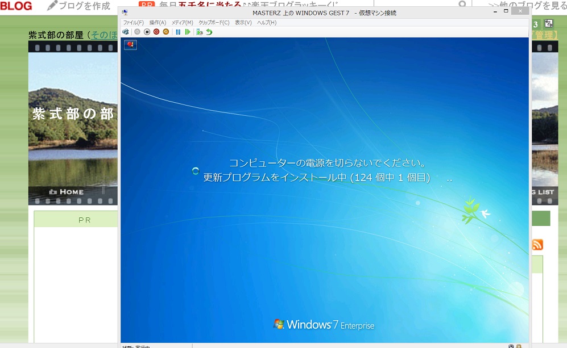Click the green Reset/resume play icon
This screenshot has width=567, height=348.
pos(187,32)
